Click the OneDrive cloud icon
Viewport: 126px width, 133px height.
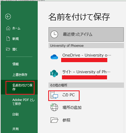(54, 57)
